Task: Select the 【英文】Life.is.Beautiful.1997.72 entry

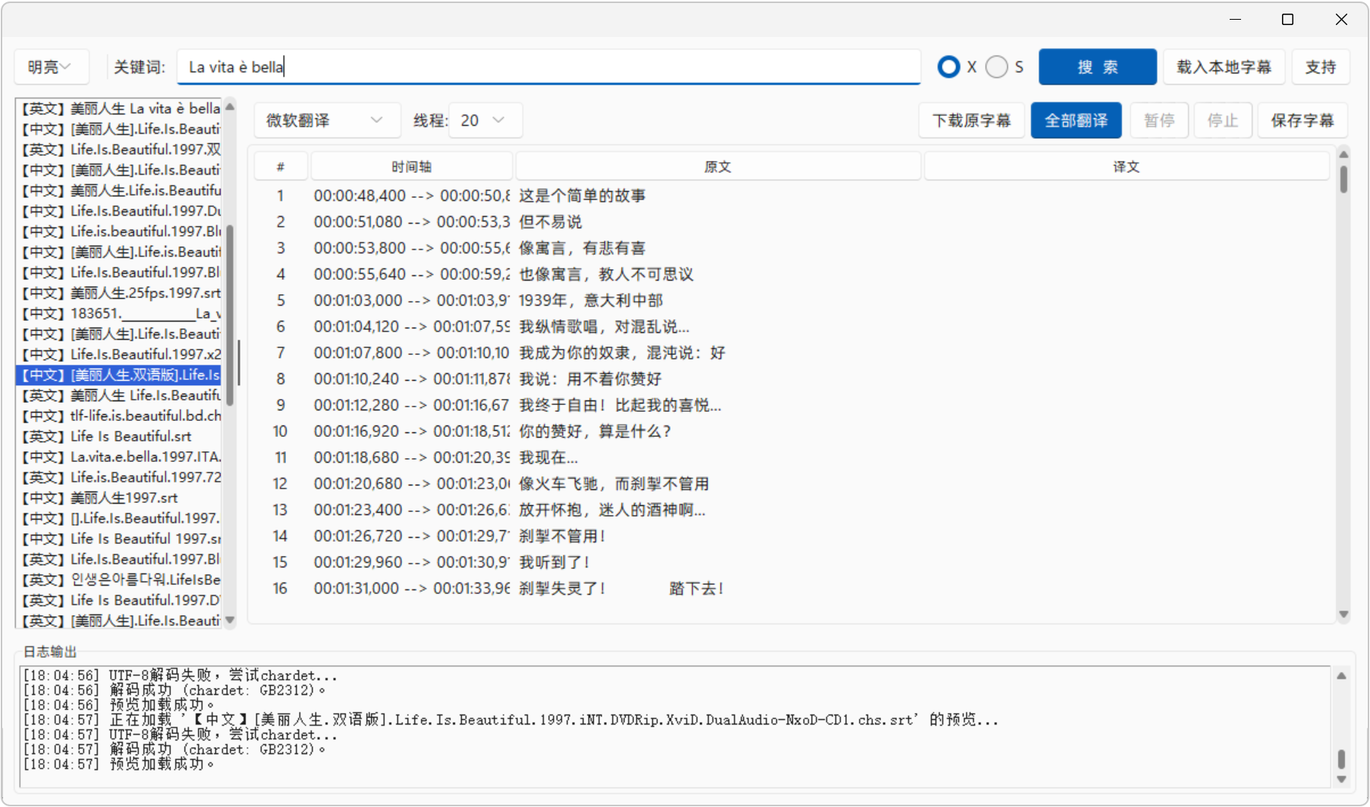Action: [x=120, y=477]
